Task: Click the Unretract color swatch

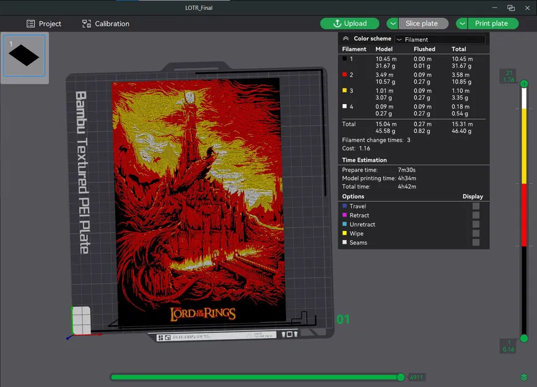Action: [344, 224]
